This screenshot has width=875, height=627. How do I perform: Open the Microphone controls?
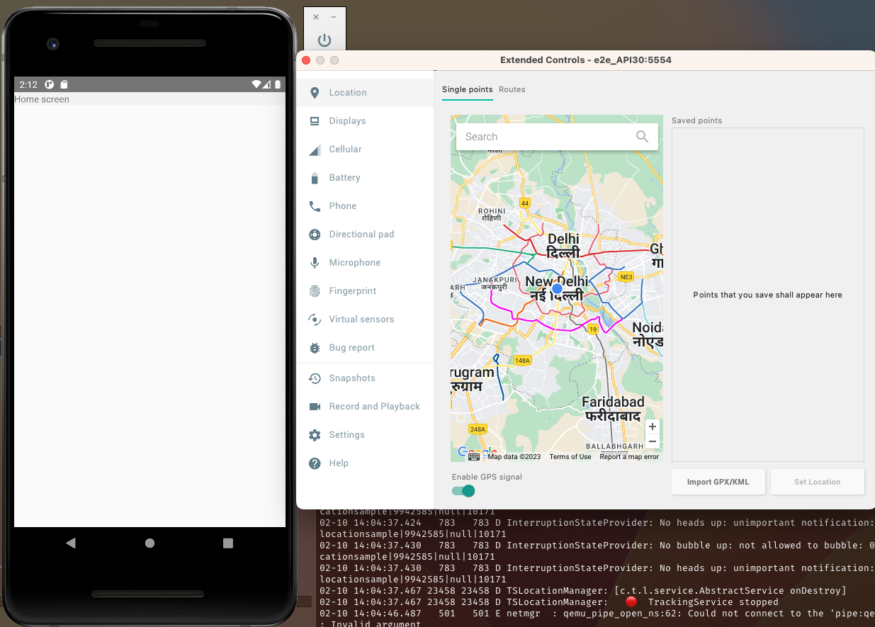353,262
